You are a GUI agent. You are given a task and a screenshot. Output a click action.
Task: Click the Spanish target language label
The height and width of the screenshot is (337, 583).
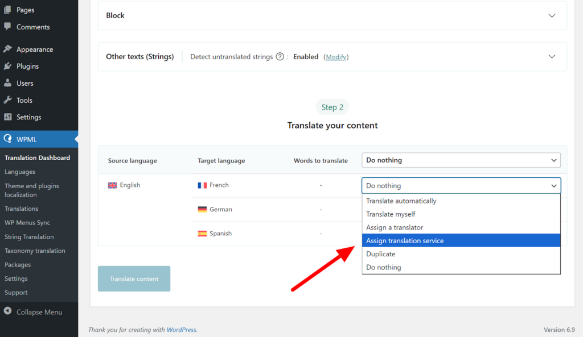220,234
